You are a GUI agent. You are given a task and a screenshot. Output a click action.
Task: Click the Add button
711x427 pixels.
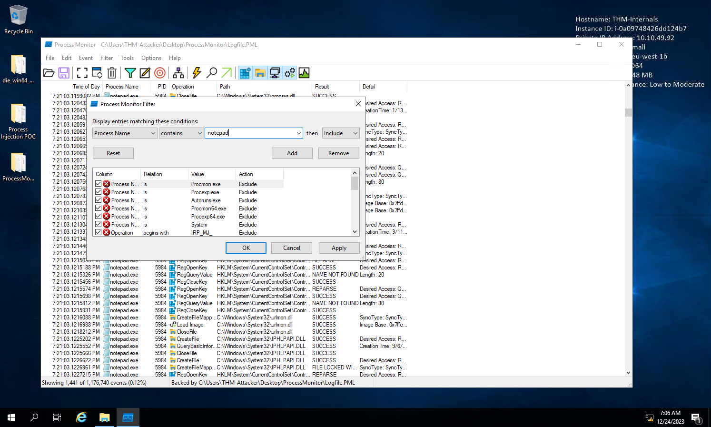point(292,153)
